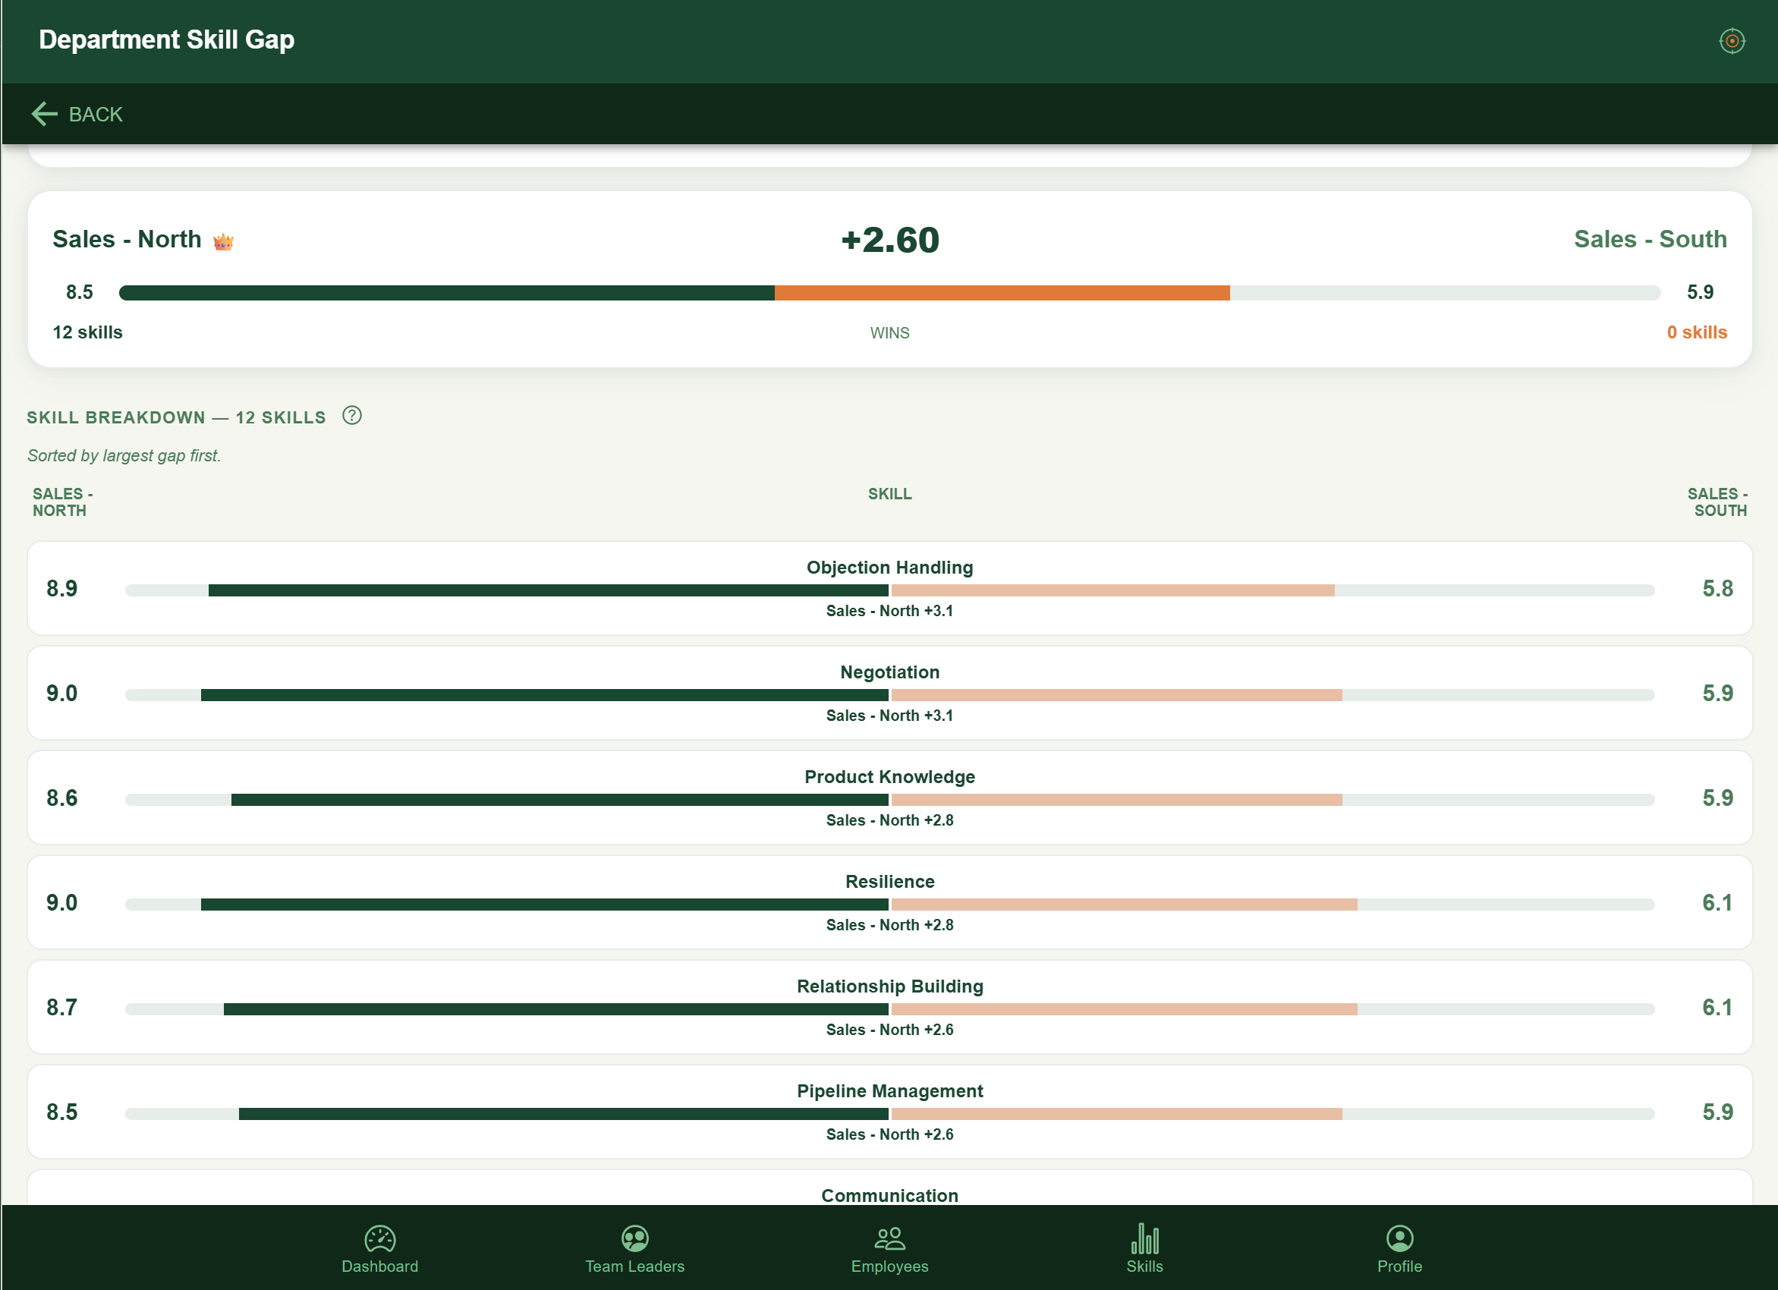Click the Pipeline Management score 8.5
This screenshot has width=1778, height=1290.
tap(62, 1112)
